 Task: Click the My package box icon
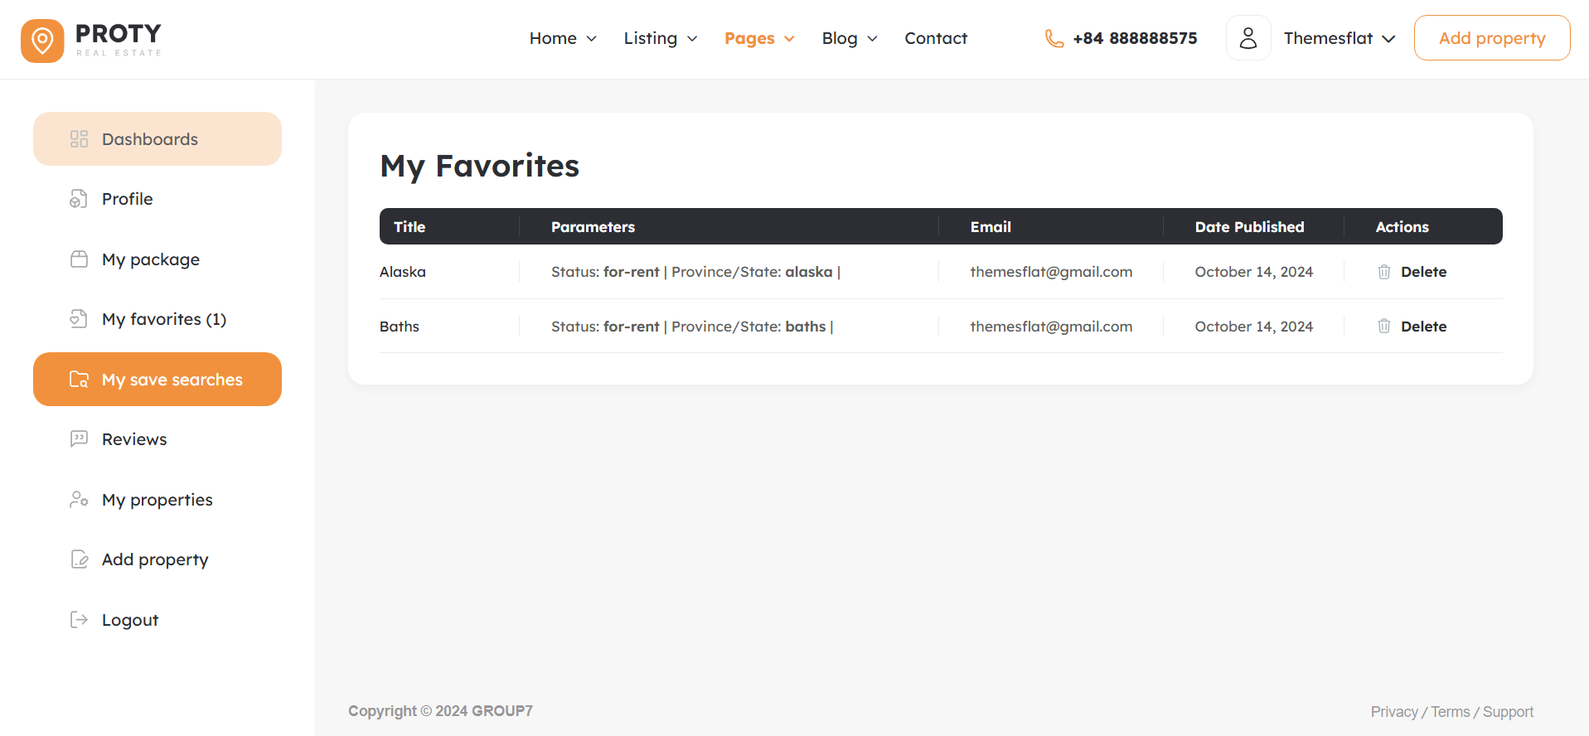[79, 259]
